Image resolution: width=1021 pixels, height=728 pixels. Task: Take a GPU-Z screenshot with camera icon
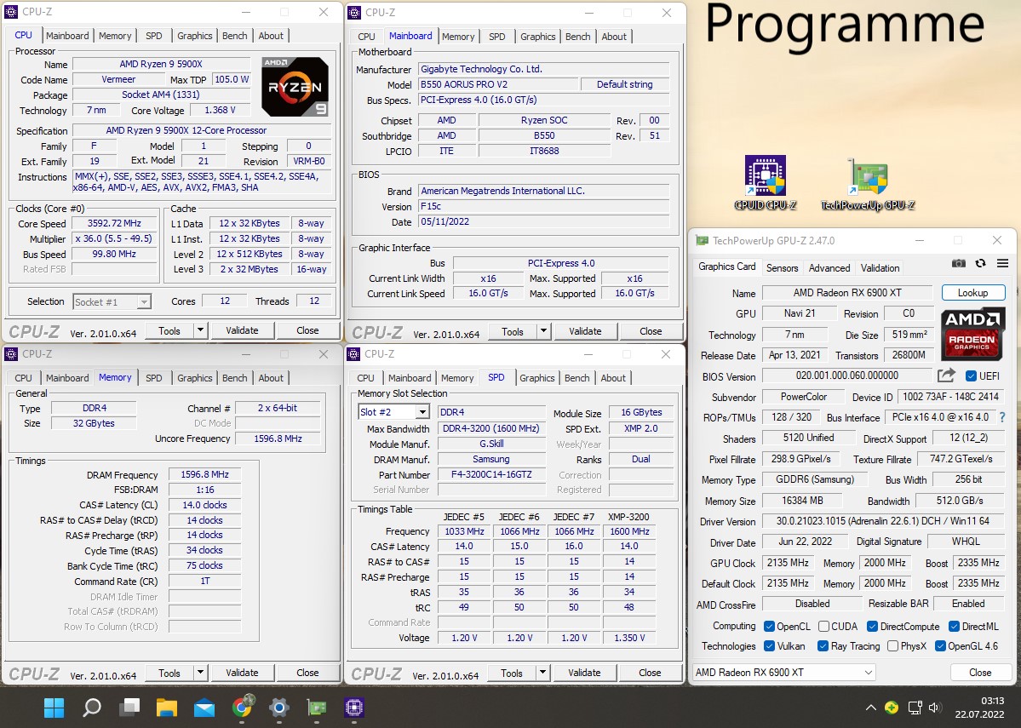pos(959,264)
